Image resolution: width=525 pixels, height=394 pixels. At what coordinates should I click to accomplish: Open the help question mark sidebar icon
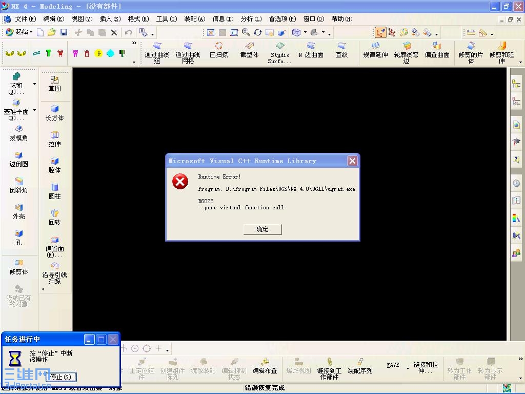(516, 159)
